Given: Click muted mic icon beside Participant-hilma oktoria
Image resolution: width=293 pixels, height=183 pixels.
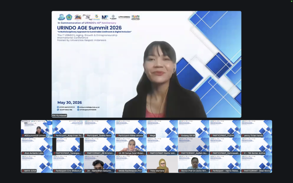Looking at the screenshot, I should pos(117,136).
